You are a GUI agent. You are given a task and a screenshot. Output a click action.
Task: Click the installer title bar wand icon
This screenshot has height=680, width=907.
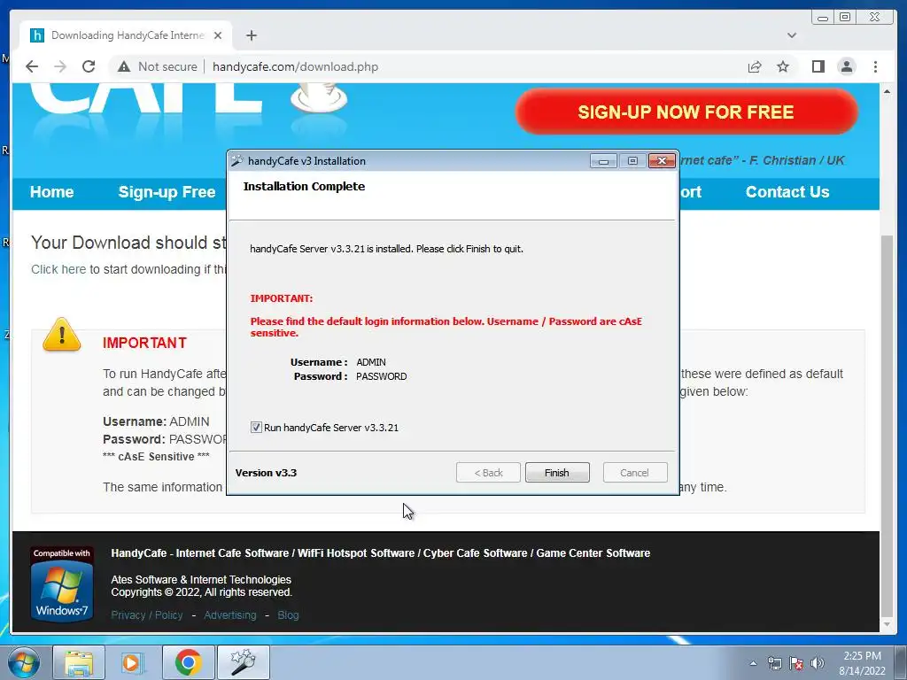(237, 161)
